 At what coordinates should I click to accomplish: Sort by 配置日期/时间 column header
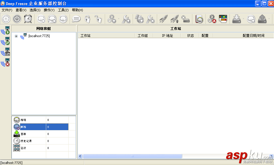pos(243,36)
